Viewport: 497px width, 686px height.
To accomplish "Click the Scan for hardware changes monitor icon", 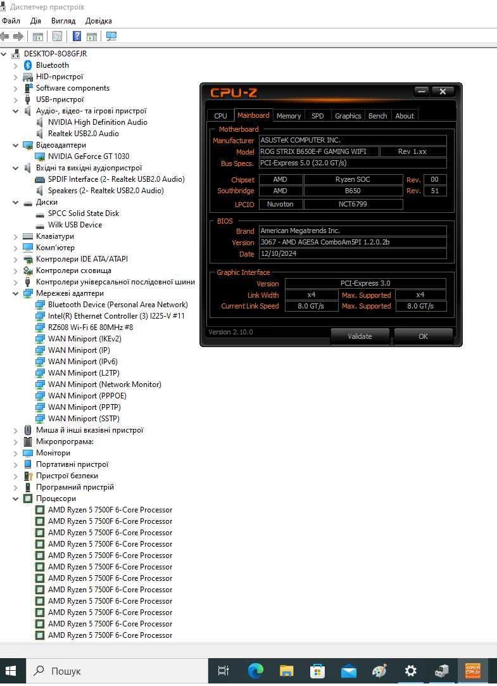I will coord(111,36).
